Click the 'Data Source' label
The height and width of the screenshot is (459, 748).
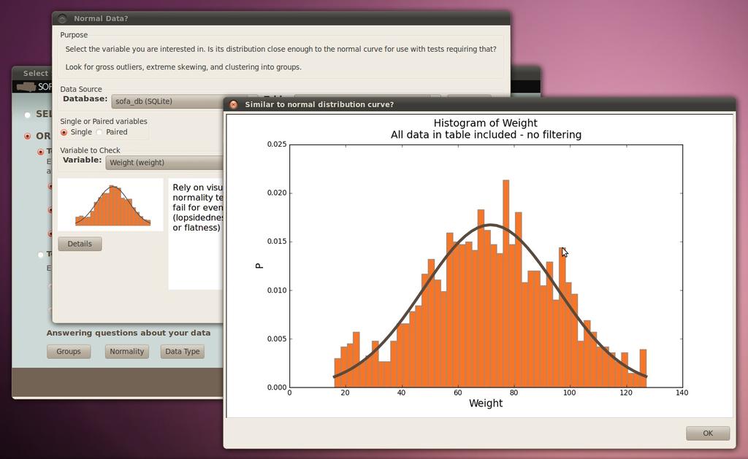(x=81, y=89)
